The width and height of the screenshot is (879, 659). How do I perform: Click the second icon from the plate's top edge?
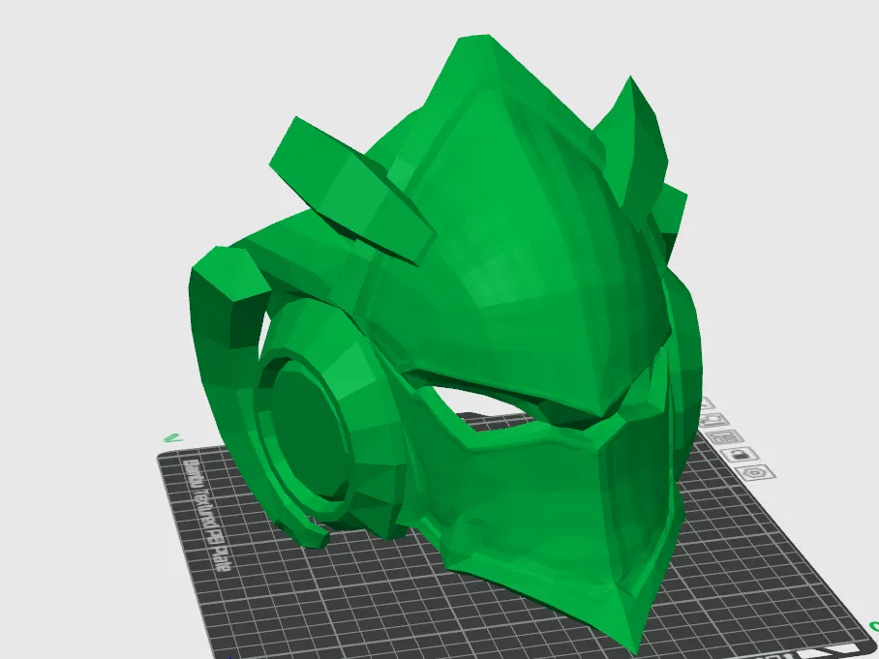point(714,419)
